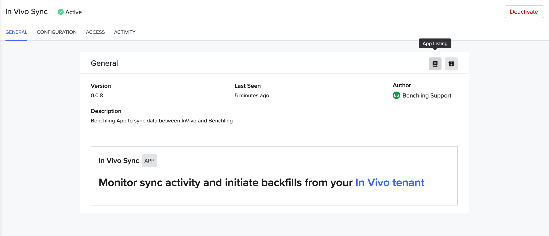
Task: Click the BS author avatar
Action: point(396,95)
